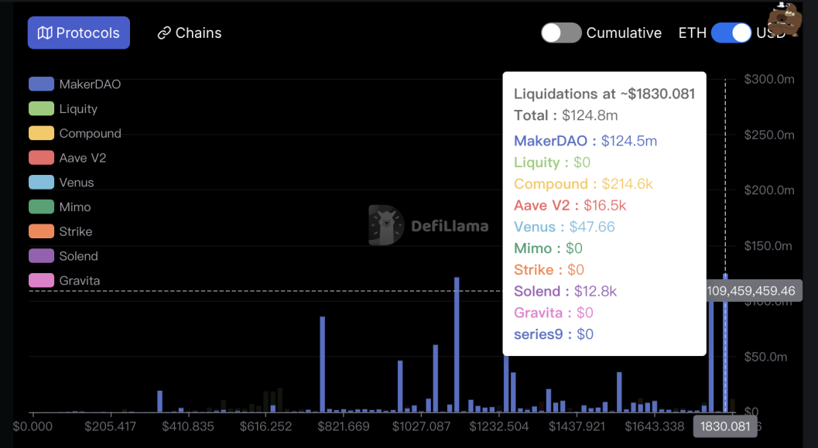The image size is (818, 448).
Task: Click the Aave V2 legend swatch
Action: tap(41, 158)
